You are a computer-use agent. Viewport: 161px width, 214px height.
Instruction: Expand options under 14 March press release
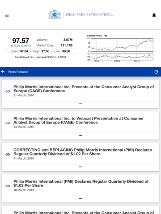pyautogui.click(x=80, y=136)
